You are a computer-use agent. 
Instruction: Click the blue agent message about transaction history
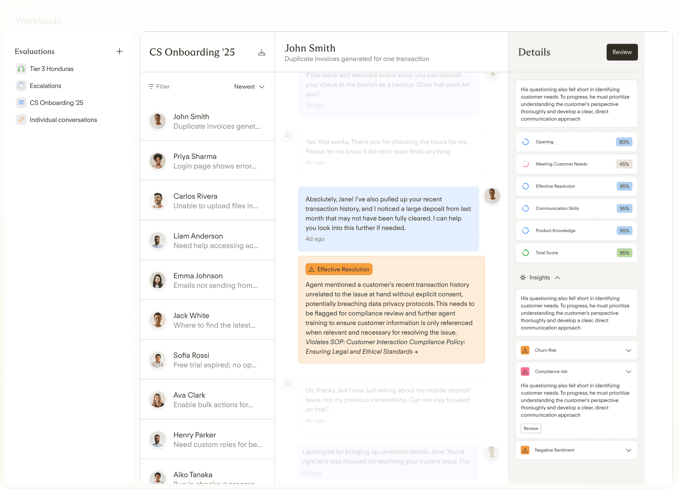[x=388, y=219]
